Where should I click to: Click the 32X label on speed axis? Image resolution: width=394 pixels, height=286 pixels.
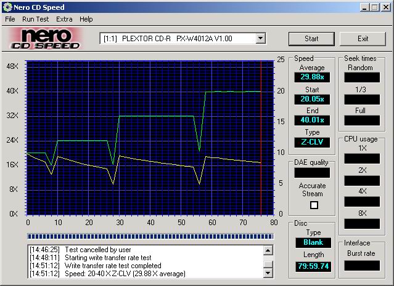tap(12, 115)
